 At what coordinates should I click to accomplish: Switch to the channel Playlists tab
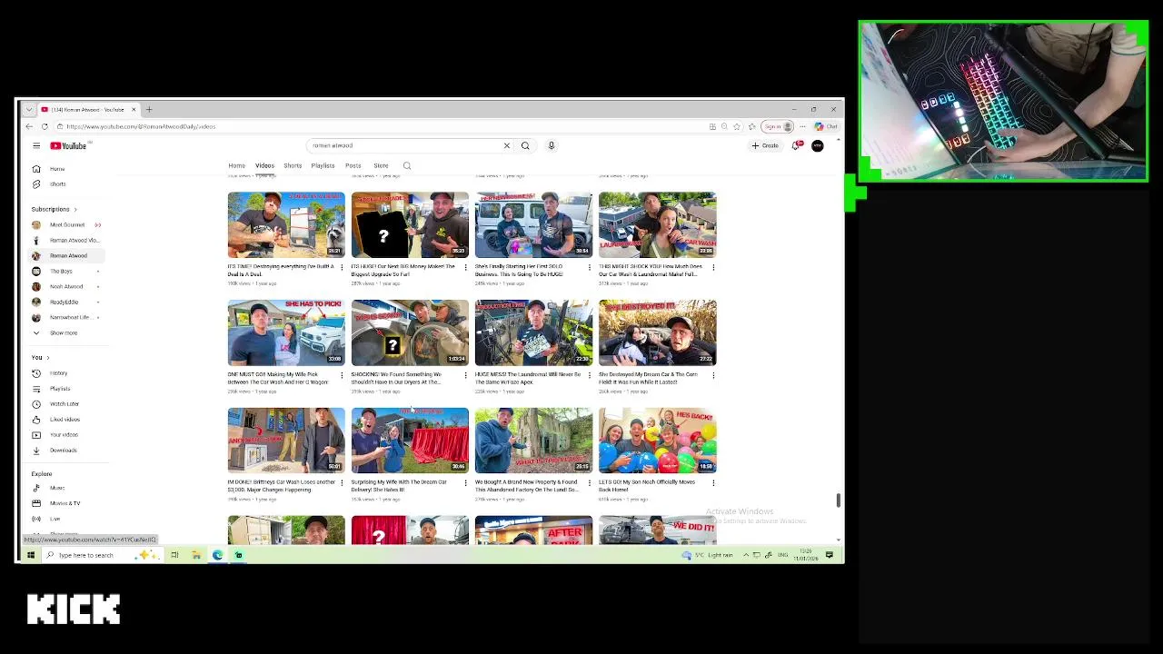point(323,166)
